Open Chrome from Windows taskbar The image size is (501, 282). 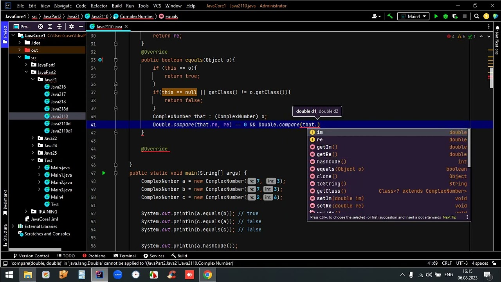click(207, 275)
